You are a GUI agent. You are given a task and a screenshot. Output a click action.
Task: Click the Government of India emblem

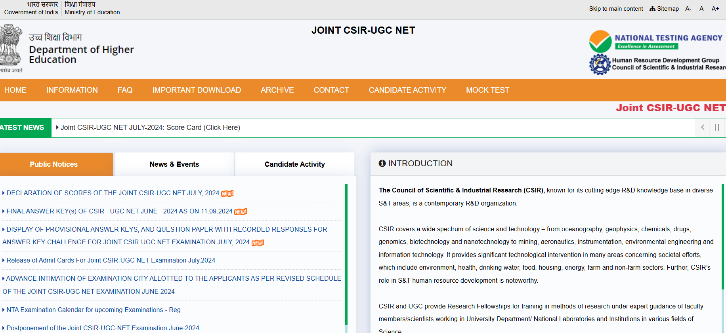point(11,48)
